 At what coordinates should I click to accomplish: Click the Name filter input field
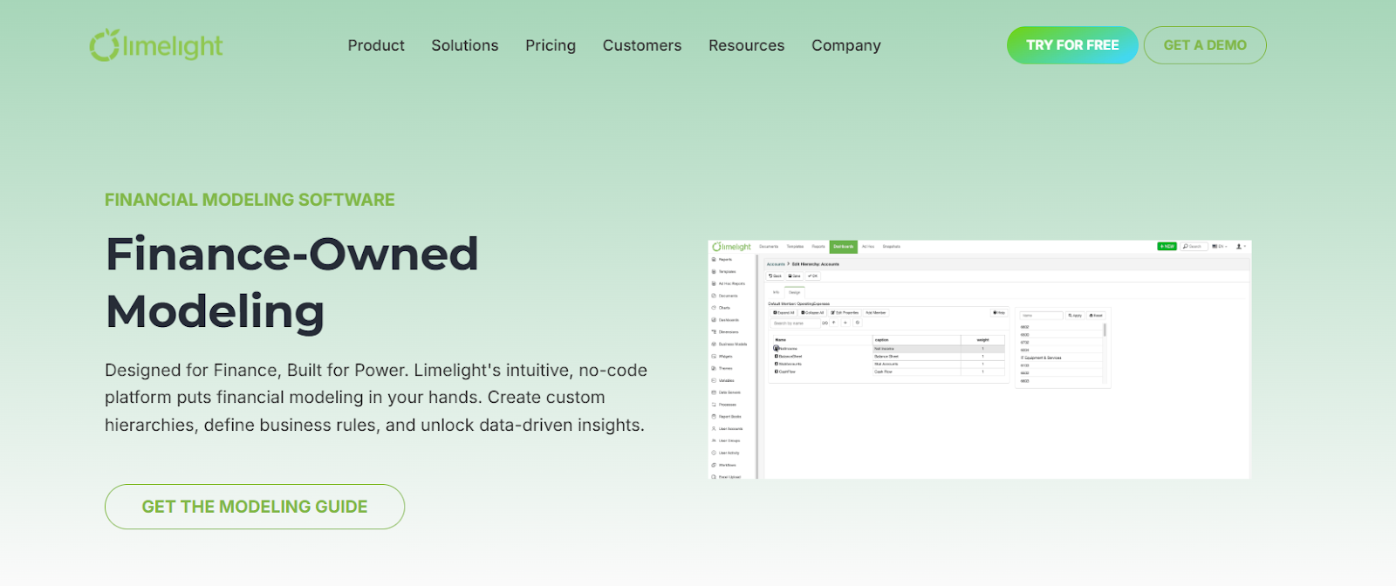pos(1041,315)
